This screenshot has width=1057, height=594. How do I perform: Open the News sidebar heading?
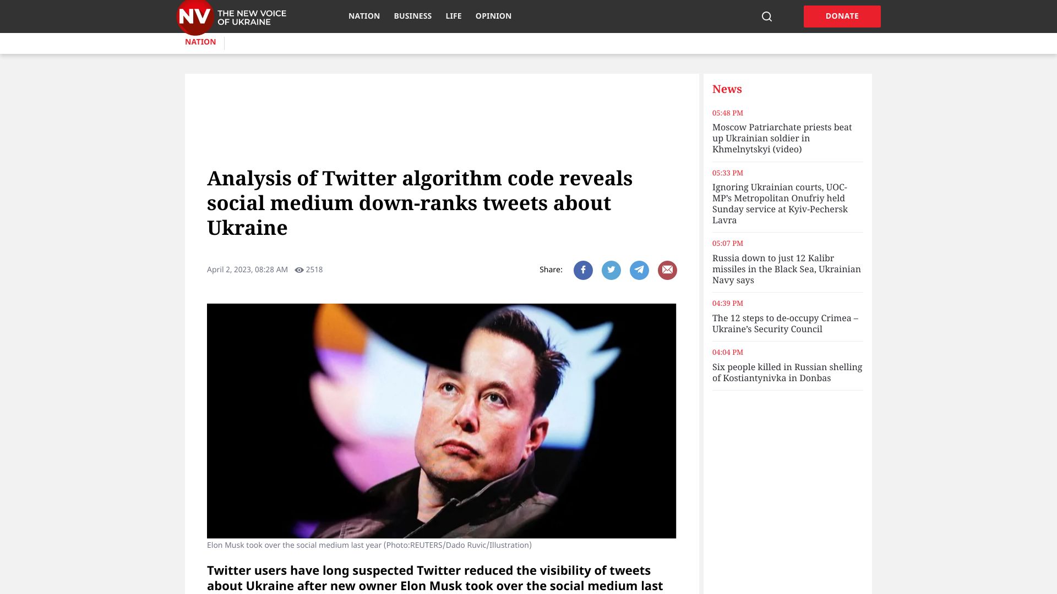pyautogui.click(x=727, y=89)
